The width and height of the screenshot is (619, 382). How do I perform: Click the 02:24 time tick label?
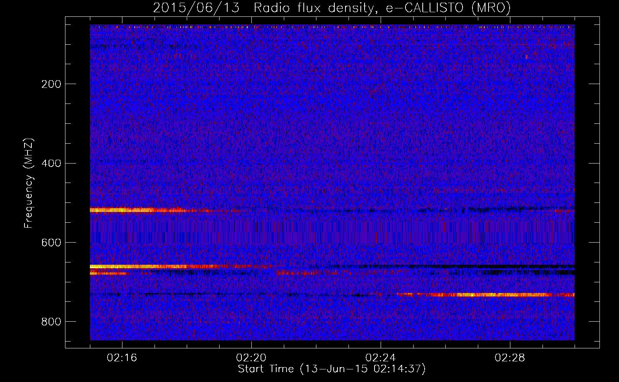pos(381,358)
